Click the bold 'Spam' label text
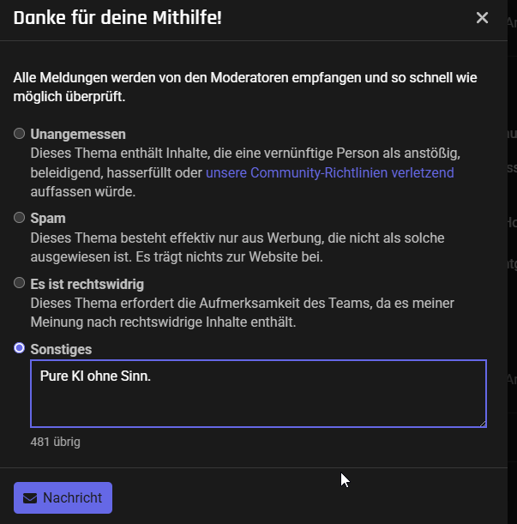The width and height of the screenshot is (517, 524). point(48,219)
